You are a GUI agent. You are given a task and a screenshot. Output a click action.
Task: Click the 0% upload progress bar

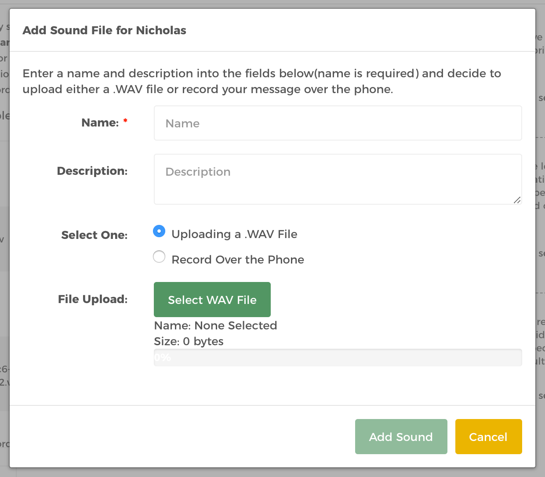coord(338,358)
